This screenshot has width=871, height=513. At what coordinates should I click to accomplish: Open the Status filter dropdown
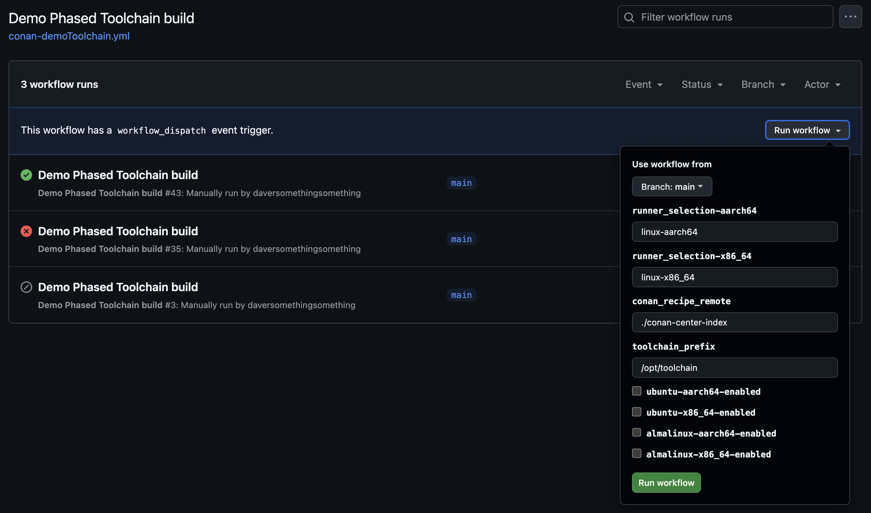tap(702, 84)
